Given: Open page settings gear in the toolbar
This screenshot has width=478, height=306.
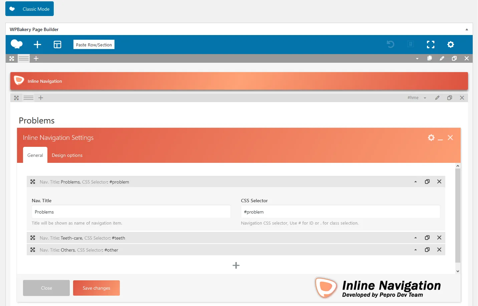Looking at the screenshot, I should [451, 44].
